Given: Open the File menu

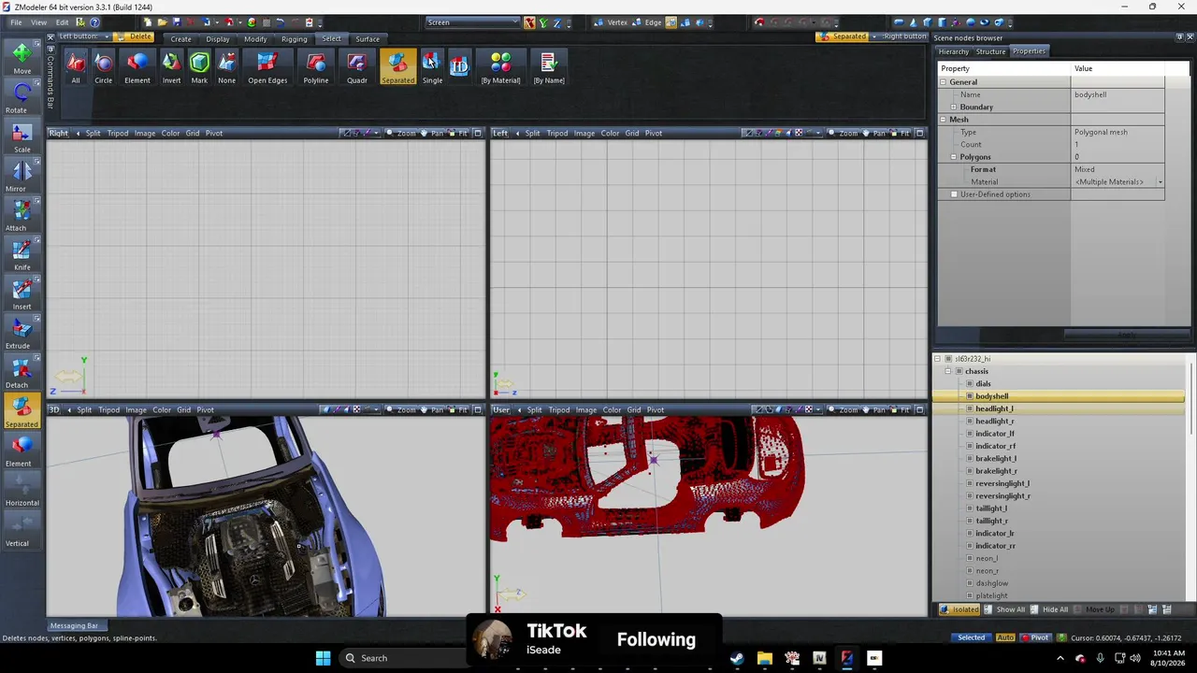Looking at the screenshot, I should [x=16, y=22].
